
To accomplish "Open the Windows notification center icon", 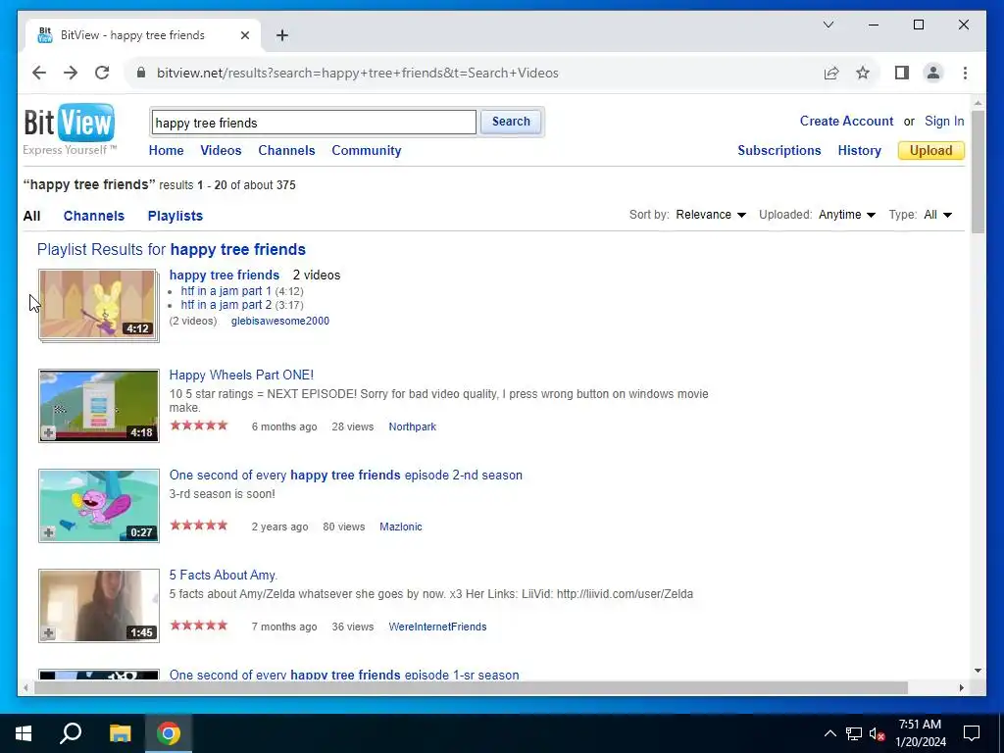I will click(972, 733).
